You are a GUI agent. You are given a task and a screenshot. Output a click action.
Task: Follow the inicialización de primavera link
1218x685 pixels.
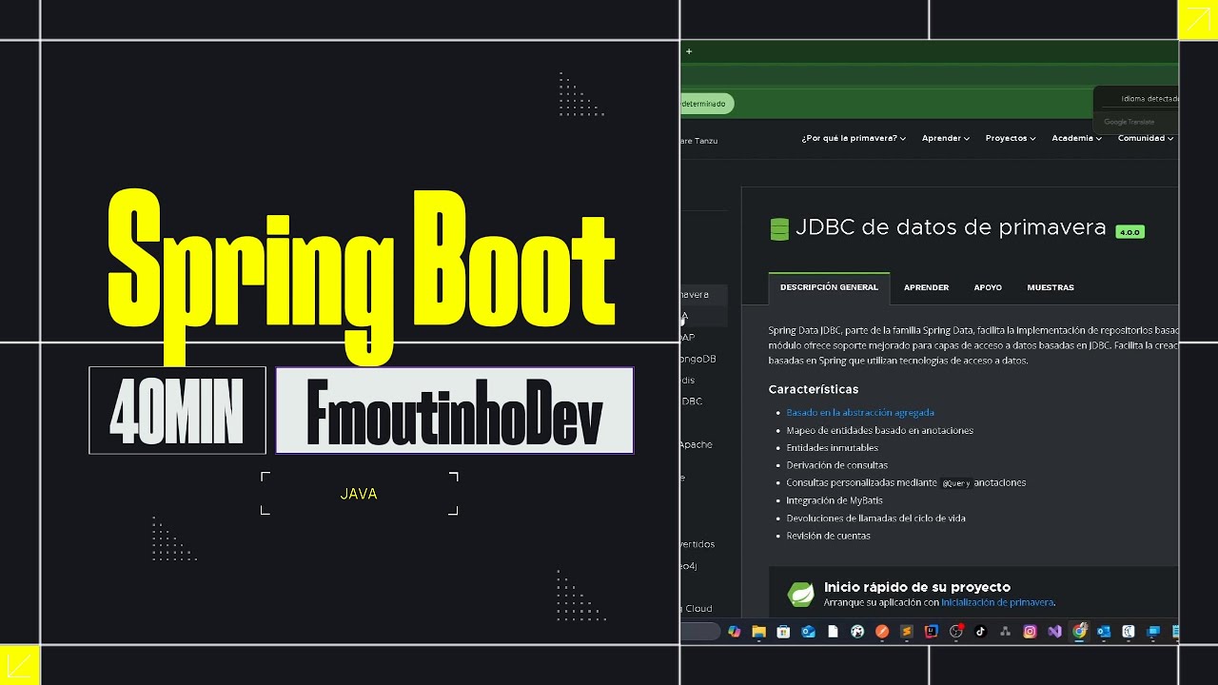(x=997, y=602)
